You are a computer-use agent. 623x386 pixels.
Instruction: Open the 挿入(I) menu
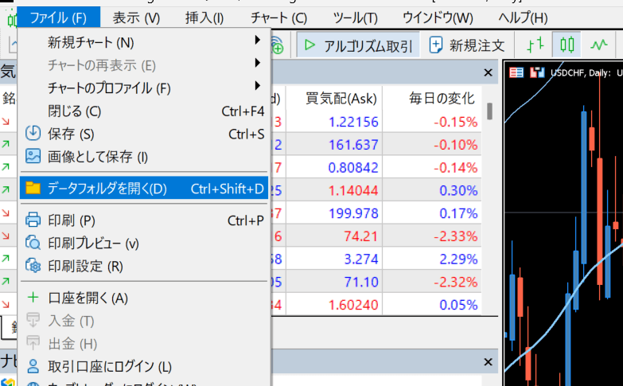(204, 18)
